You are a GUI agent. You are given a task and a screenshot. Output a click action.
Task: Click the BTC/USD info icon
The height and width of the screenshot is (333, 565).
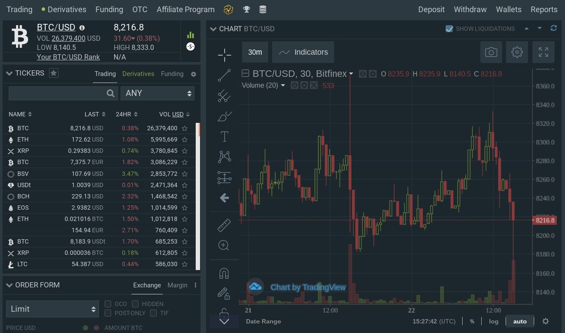(82, 28)
